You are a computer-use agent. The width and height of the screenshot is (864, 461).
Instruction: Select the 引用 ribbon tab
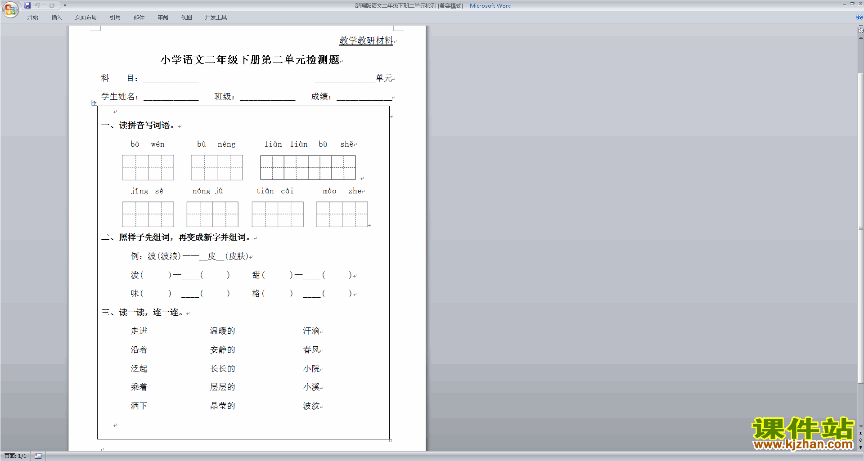click(115, 18)
